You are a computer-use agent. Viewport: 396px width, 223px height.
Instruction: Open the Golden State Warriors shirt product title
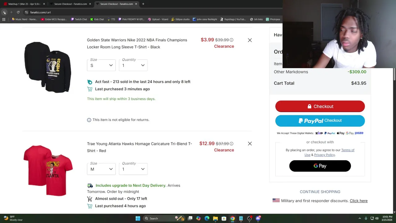pos(137,43)
